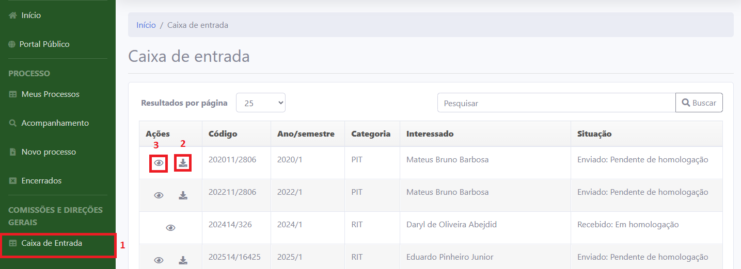Go to Início in the sidebar

tap(31, 15)
